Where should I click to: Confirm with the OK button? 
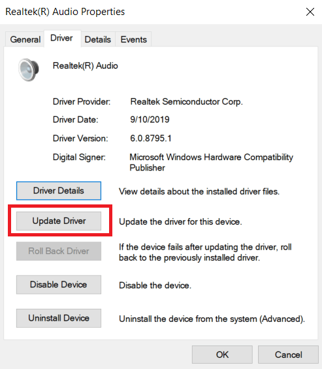coord(222,355)
